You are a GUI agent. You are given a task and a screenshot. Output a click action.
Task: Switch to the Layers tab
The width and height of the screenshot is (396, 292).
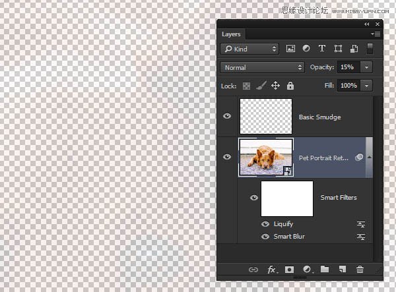click(231, 34)
